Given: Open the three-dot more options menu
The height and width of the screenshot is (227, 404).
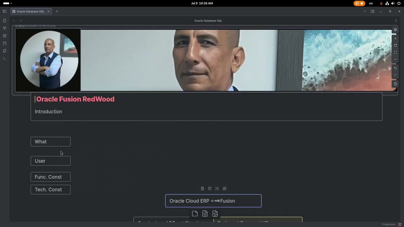Looking at the screenshot, I should point(396,20).
